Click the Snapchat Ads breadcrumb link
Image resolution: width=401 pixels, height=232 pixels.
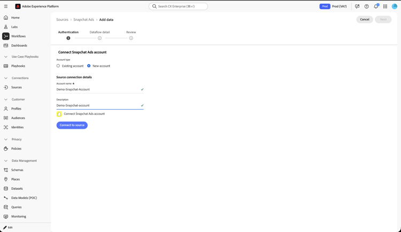point(83,19)
